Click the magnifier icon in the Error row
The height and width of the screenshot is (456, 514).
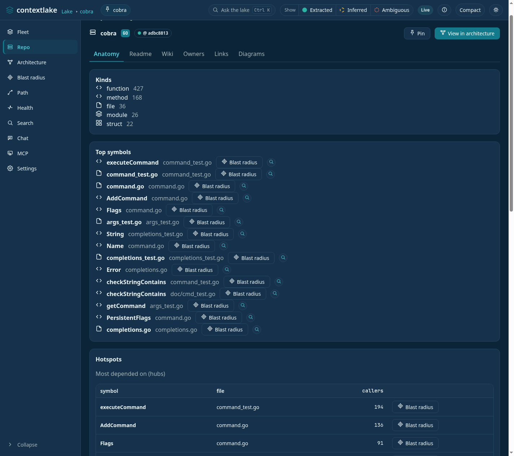[227, 270]
